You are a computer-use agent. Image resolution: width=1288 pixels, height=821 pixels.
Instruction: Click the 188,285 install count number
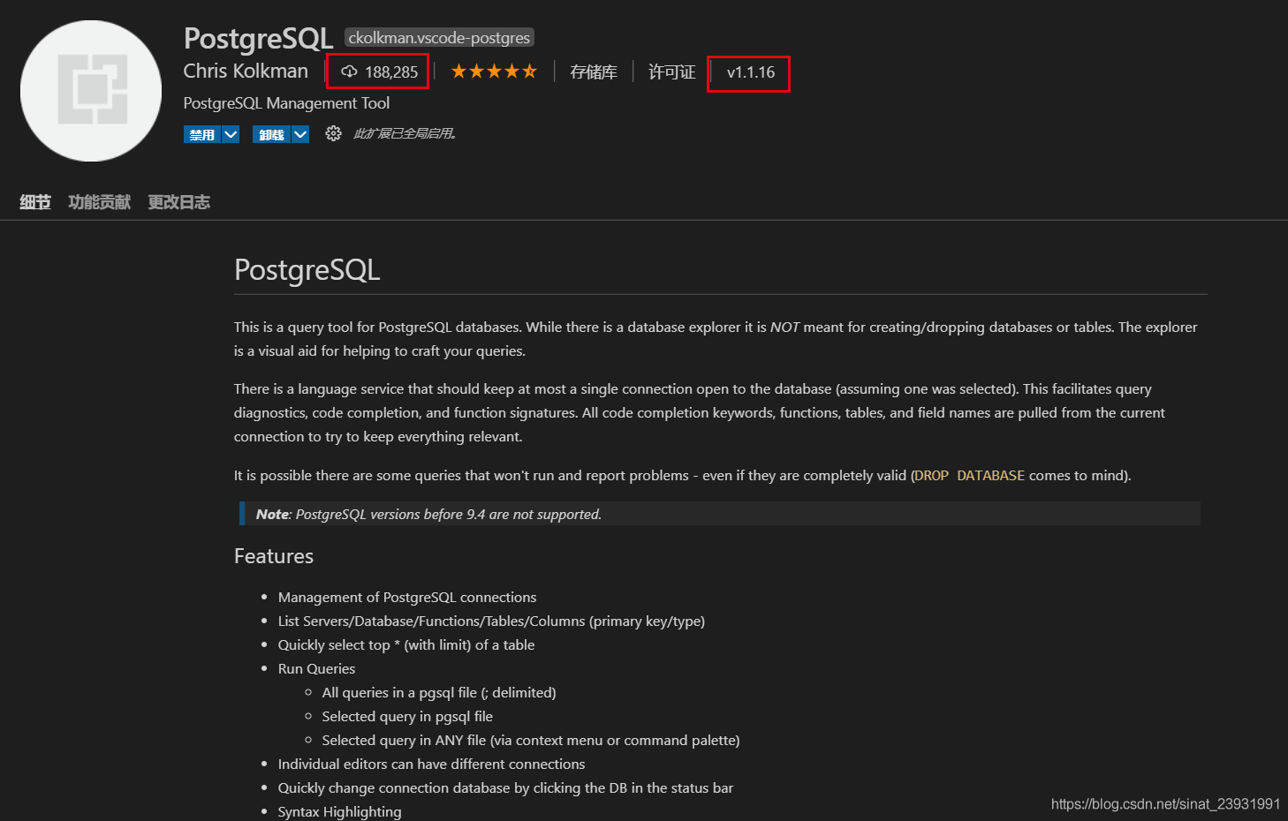click(x=391, y=72)
